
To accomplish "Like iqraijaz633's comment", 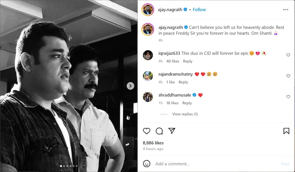I will (x=288, y=55).
